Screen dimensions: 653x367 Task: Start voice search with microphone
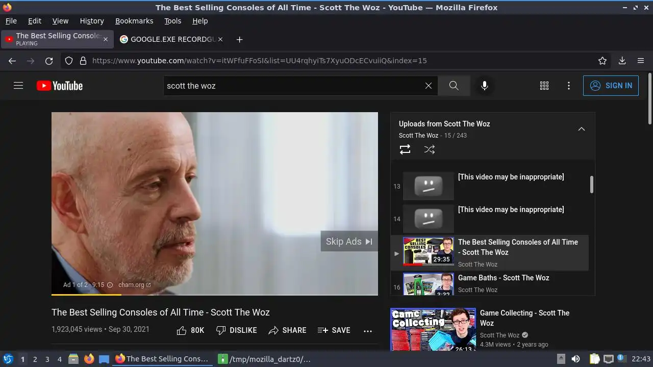[x=485, y=86]
